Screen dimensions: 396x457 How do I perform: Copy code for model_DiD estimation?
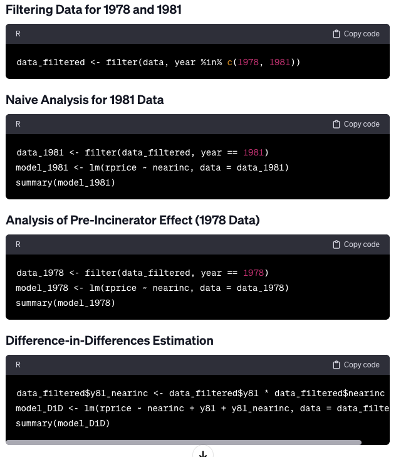pyautogui.click(x=356, y=365)
